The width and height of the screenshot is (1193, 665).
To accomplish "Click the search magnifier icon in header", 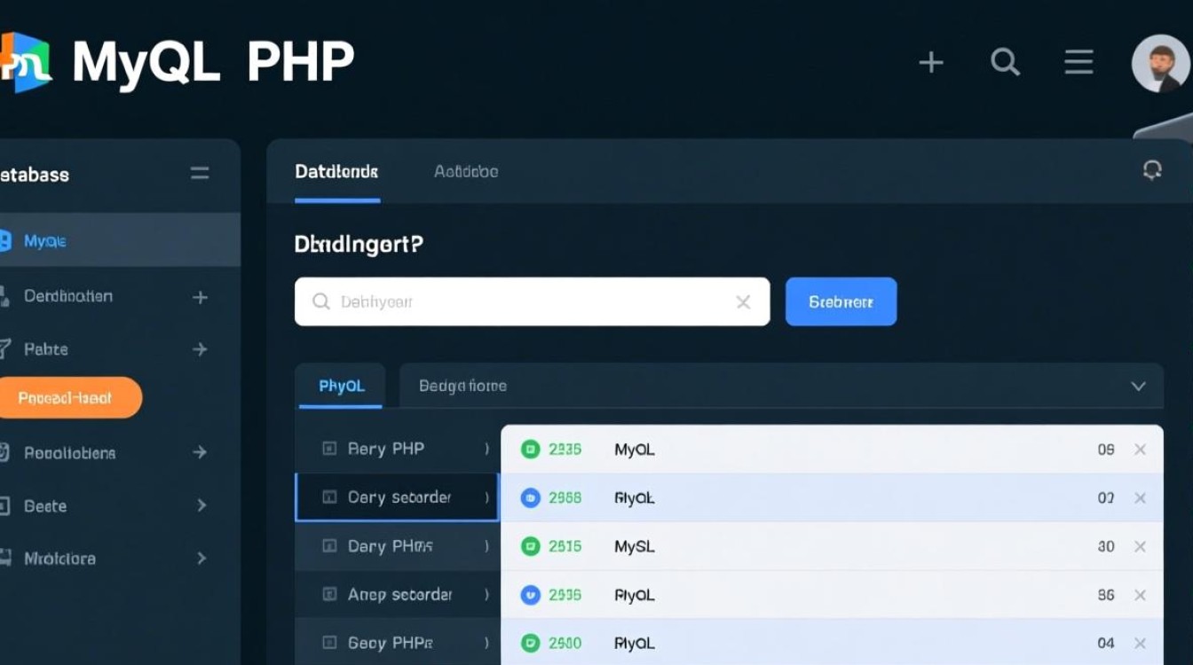I will click(1005, 62).
